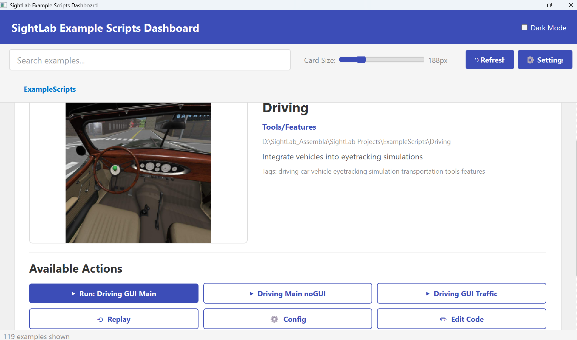Focus the Search examples input field
The height and width of the screenshot is (340, 577).
coord(150,60)
